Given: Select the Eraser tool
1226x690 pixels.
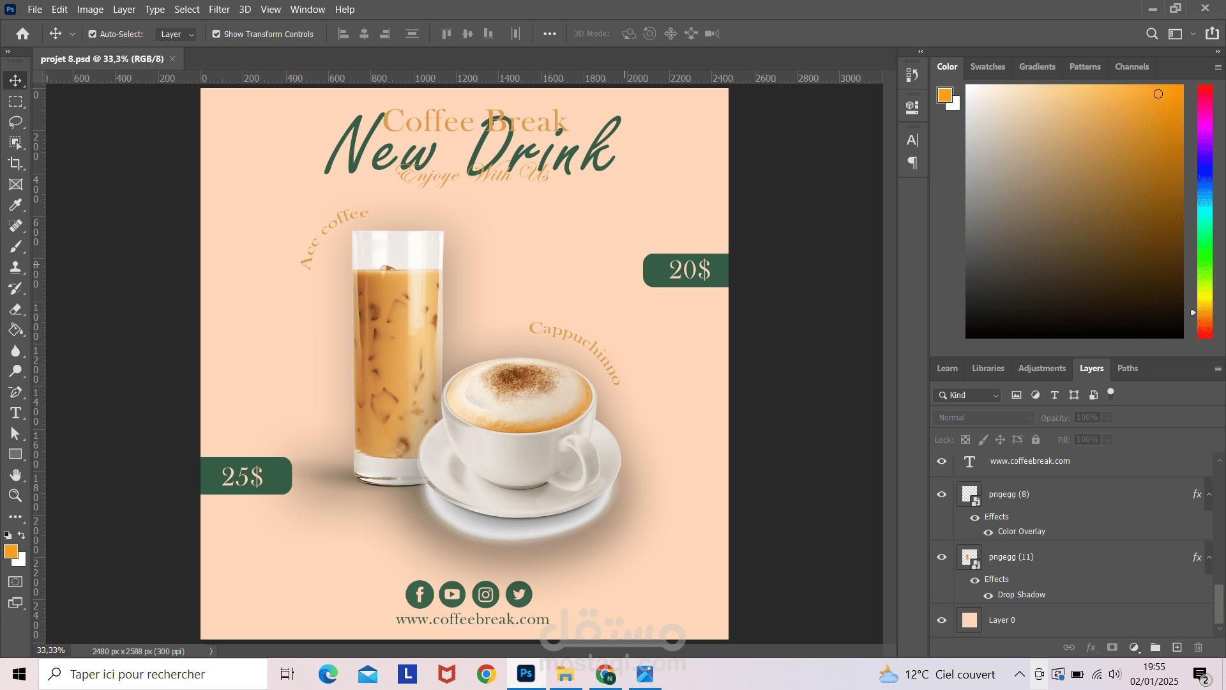Looking at the screenshot, I should point(15,309).
